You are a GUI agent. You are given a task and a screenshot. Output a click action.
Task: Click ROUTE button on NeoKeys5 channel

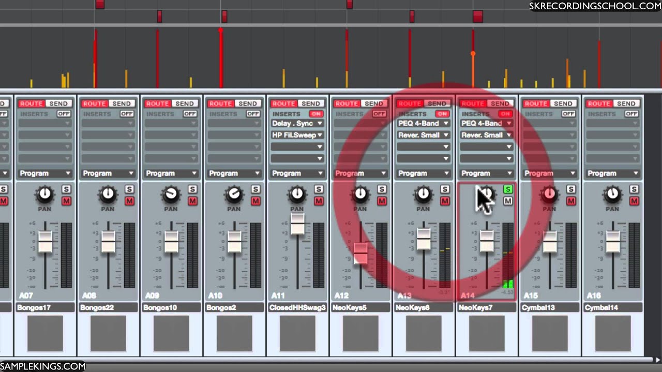pyautogui.click(x=347, y=103)
